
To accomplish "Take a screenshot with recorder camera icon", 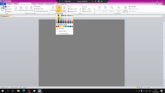I will [x=99, y=1].
